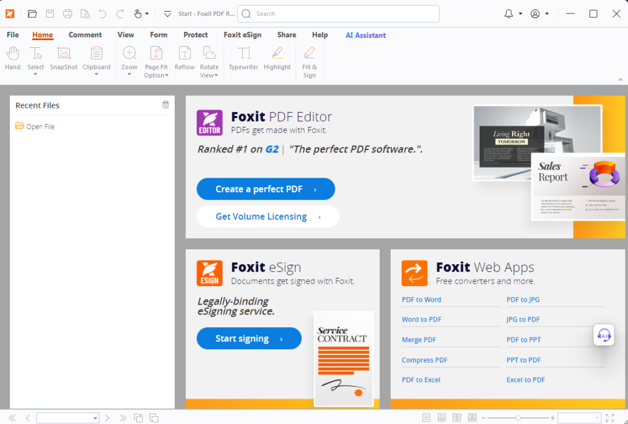Select the Hand tool
628x424 pixels.
click(x=12, y=58)
